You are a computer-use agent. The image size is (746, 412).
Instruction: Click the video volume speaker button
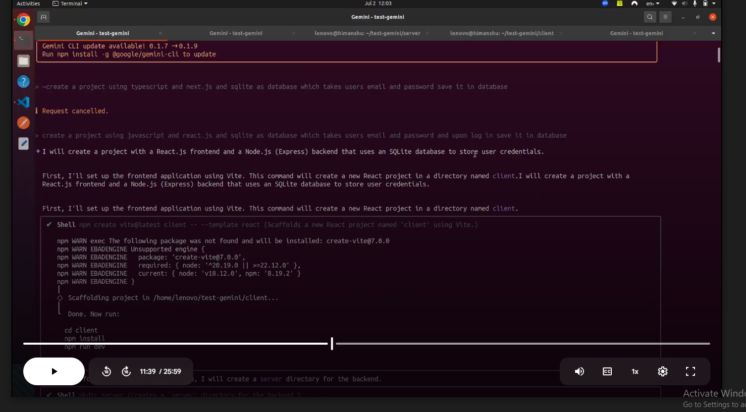[x=580, y=371]
